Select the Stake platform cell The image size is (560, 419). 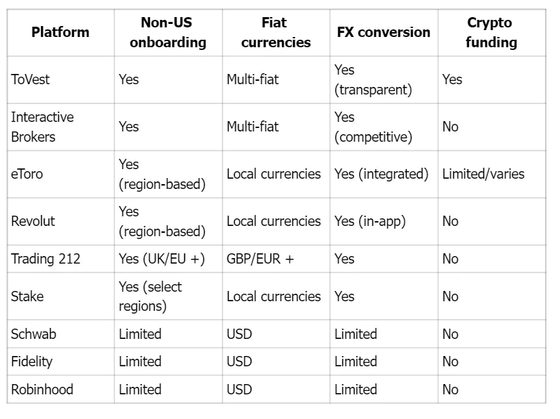tap(27, 296)
